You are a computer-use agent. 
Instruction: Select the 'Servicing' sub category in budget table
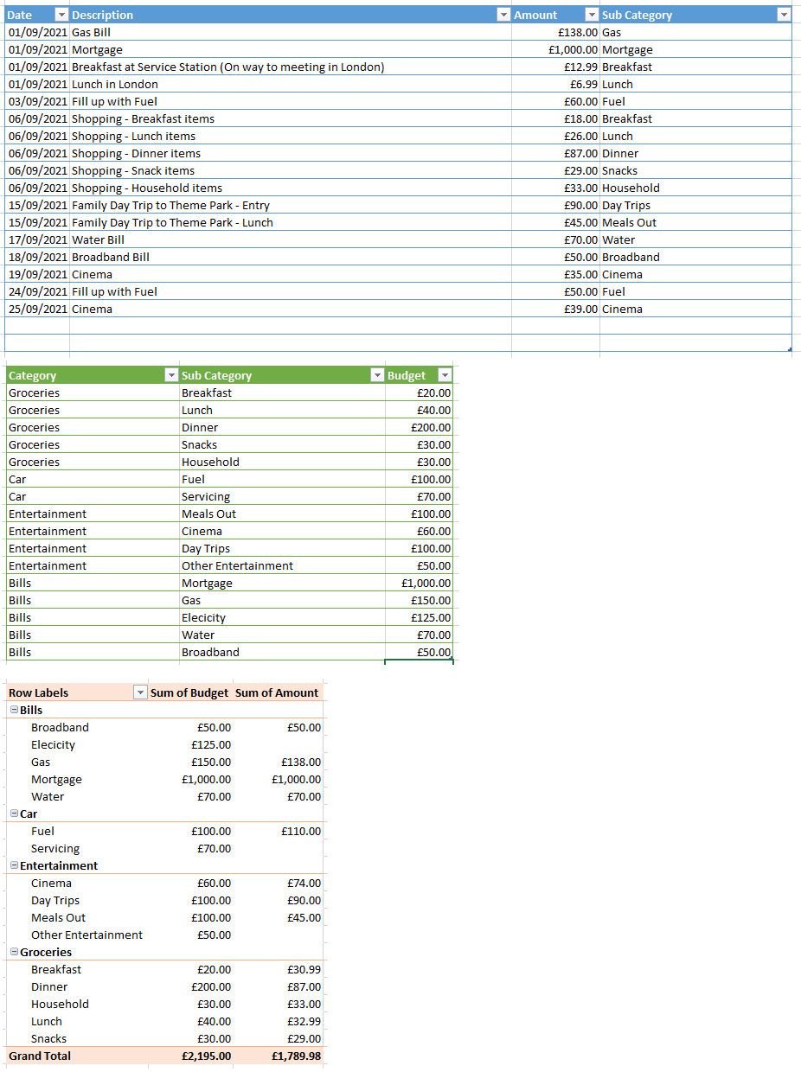(282, 496)
